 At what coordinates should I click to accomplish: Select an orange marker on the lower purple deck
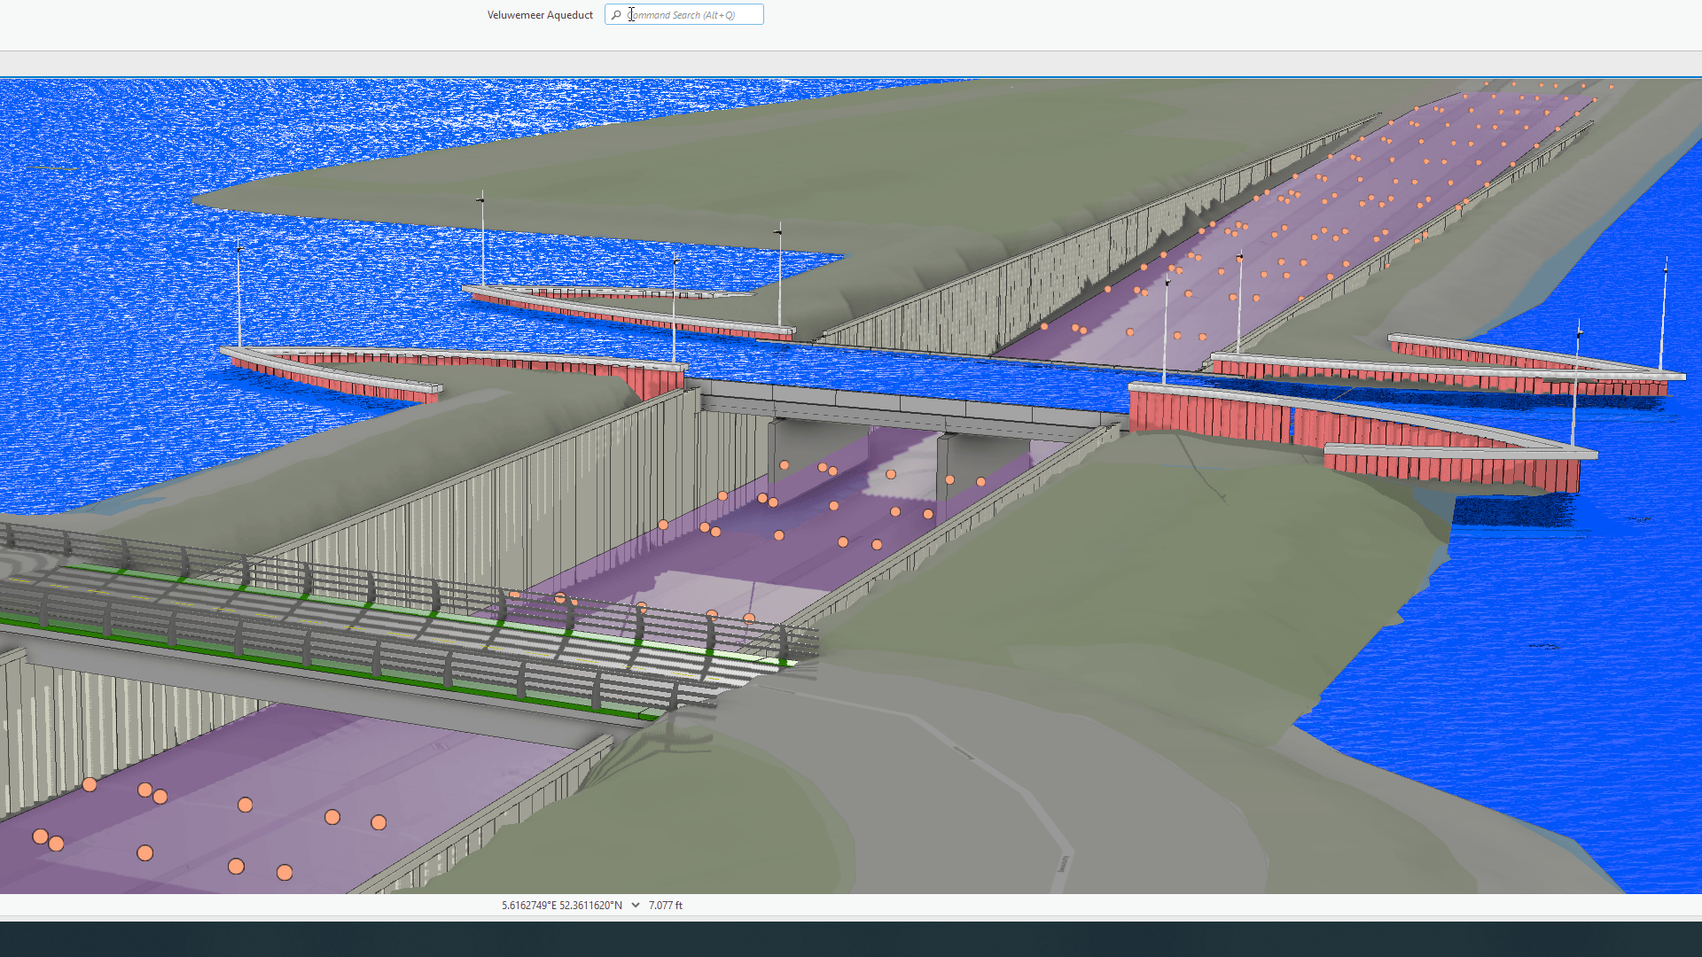(x=245, y=805)
